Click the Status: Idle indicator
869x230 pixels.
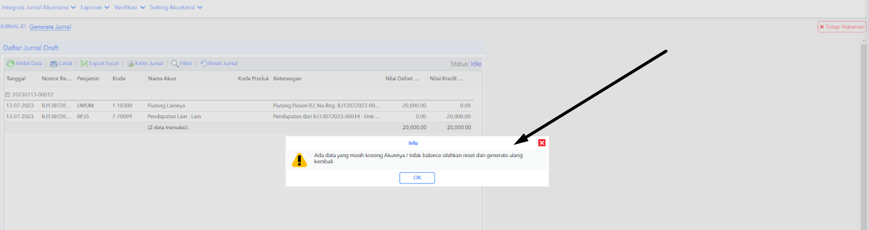[x=465, y=63]
